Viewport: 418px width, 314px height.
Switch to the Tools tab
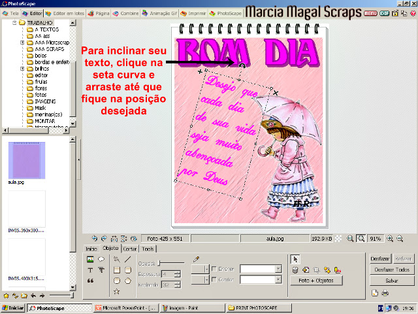point(148,249)
